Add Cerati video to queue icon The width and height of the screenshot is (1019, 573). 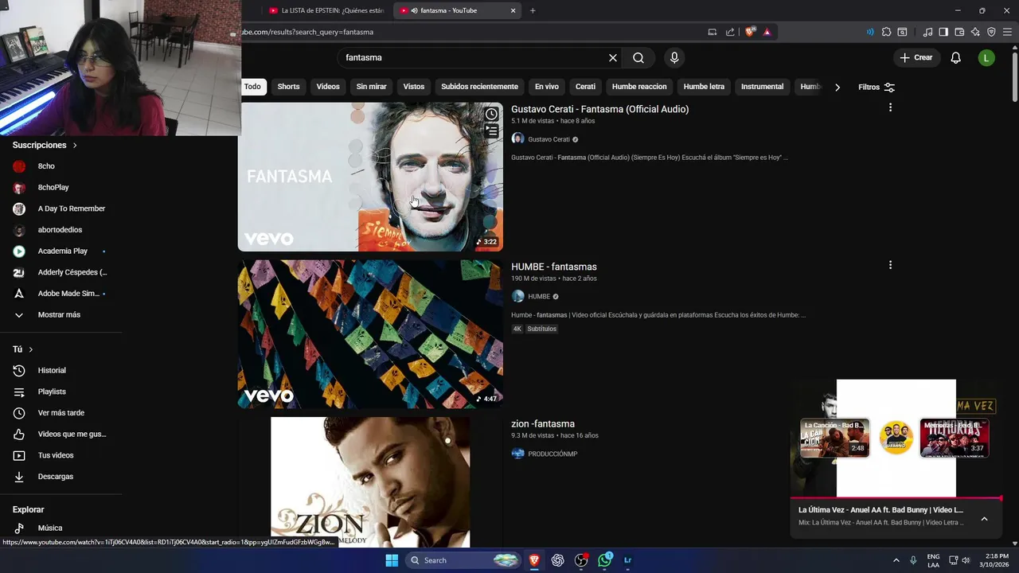click(x=492, y=131)
